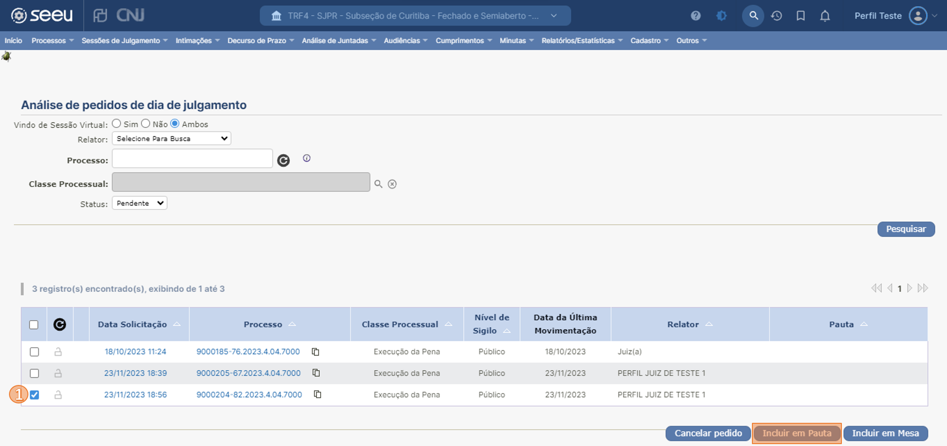
Task: Open the bookmarks icon in header
Action: [801, 16]
